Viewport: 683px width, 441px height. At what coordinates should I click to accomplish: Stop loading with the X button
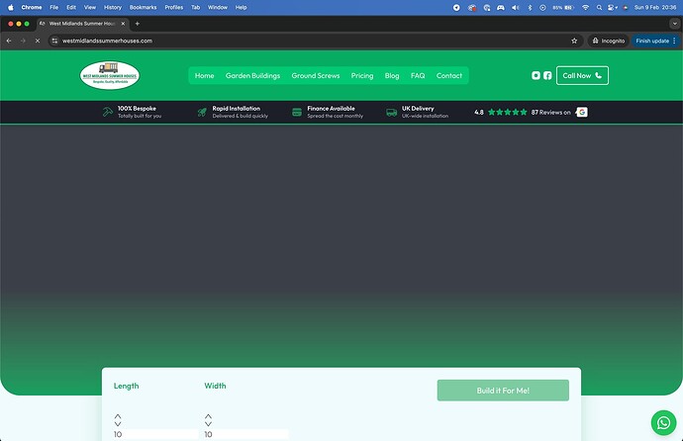pyautogui.click(x=38, y=41)
